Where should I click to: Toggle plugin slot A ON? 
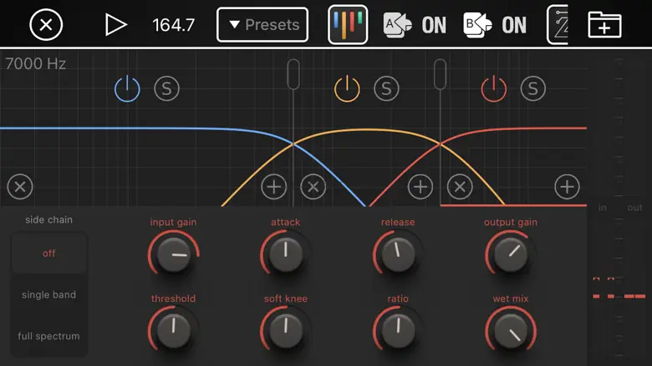point(415,25)
